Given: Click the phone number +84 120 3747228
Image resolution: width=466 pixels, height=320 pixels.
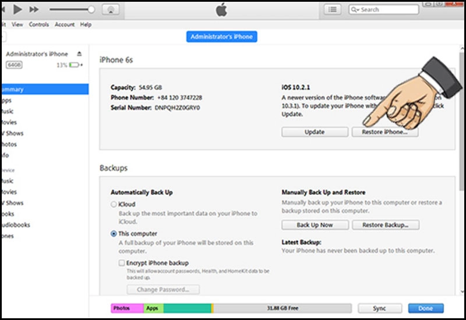Looking at the screenshot, I should [180, 98].
